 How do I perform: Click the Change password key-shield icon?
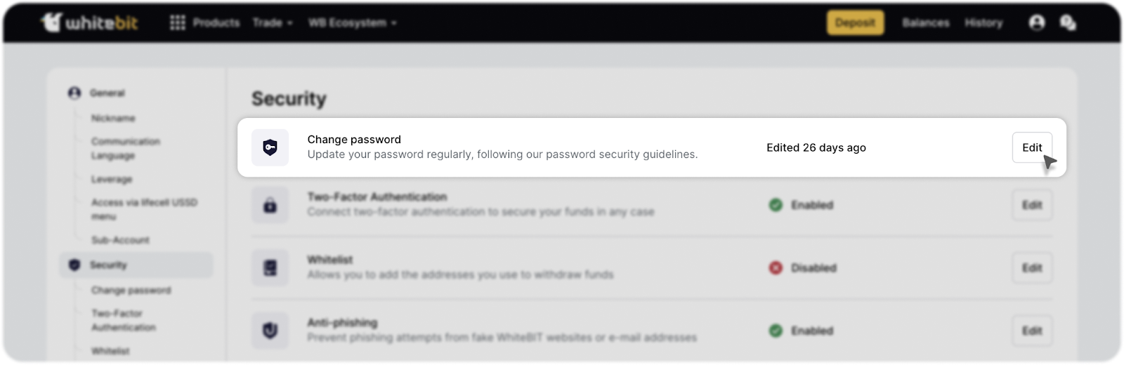(x=270, y=147)
